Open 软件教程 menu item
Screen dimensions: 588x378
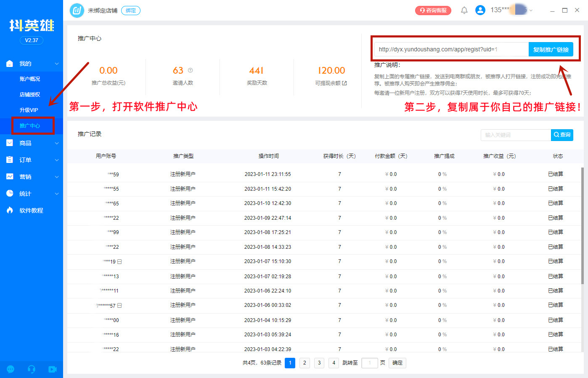(x=32, y=210)
